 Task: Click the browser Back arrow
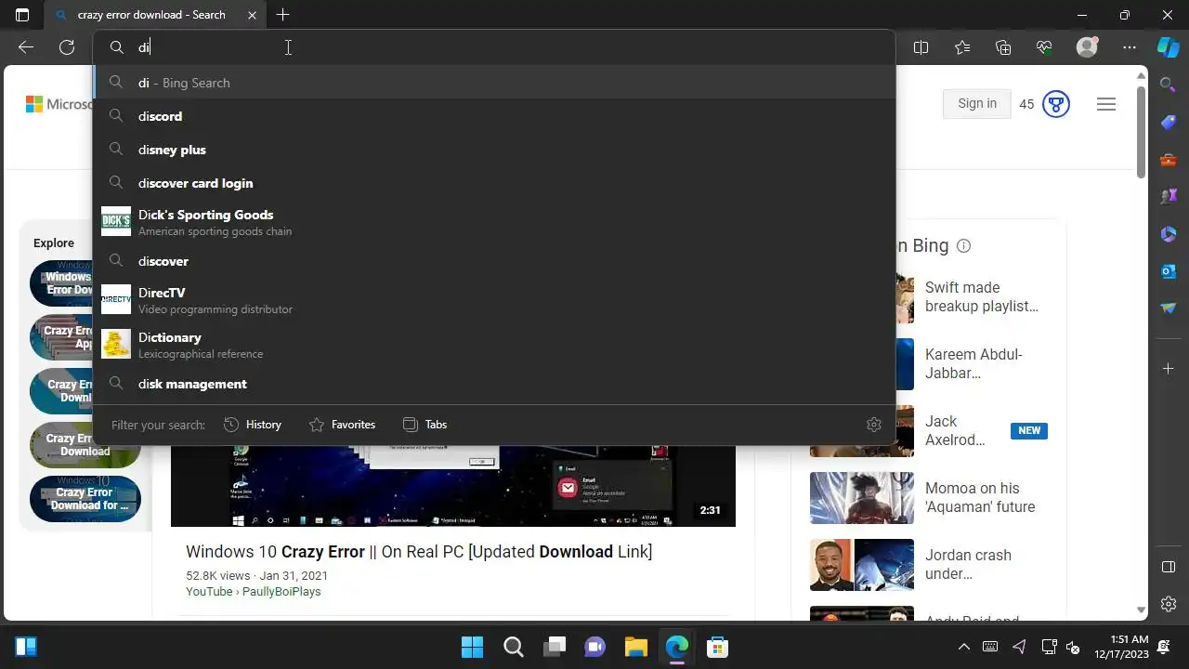pyautogui.click(x=26, y=47)
